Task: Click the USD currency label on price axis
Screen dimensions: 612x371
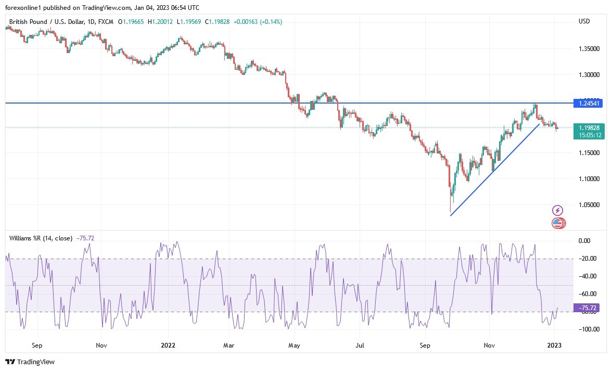Action: (x=584, y=21)
